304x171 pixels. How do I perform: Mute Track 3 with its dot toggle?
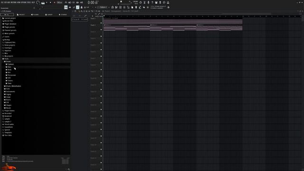pyautogui.click(x=101, y=36)
